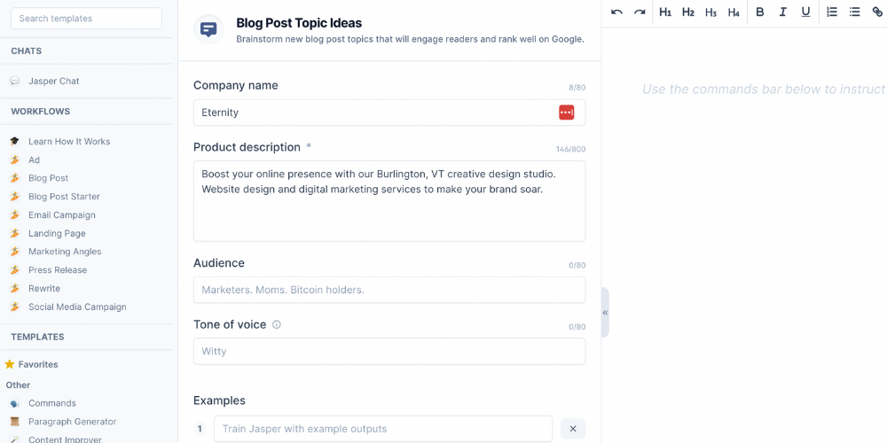Toggle bold formatting
The height and width of the screenshot is (443, 887).
[760, 12]
